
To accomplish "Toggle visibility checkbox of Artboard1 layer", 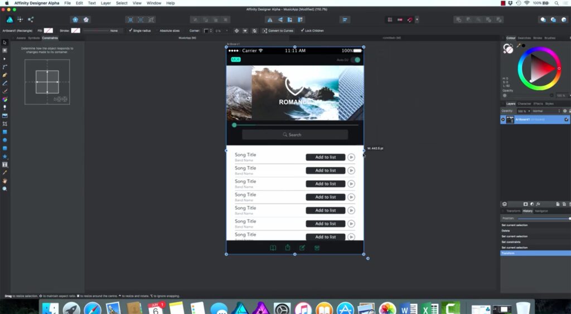I will point(567,119).
